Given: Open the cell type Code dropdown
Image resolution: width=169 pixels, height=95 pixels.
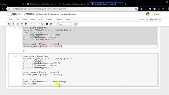Looking at the screenshot, I should pos(64,24).
